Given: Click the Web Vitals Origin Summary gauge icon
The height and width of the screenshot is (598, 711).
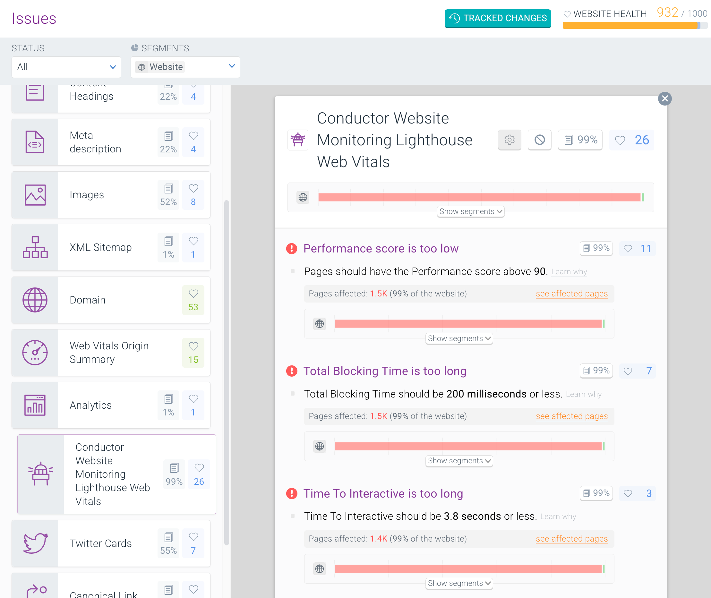Looking at the screenshot, I should pos(35,353).
